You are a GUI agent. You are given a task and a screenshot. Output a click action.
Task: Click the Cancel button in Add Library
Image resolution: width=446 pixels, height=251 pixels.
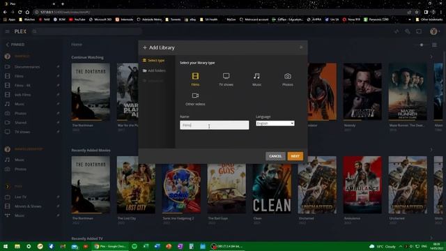275,156
